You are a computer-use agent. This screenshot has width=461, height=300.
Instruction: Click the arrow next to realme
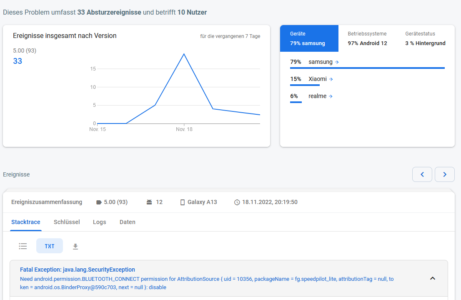[331, 96]
